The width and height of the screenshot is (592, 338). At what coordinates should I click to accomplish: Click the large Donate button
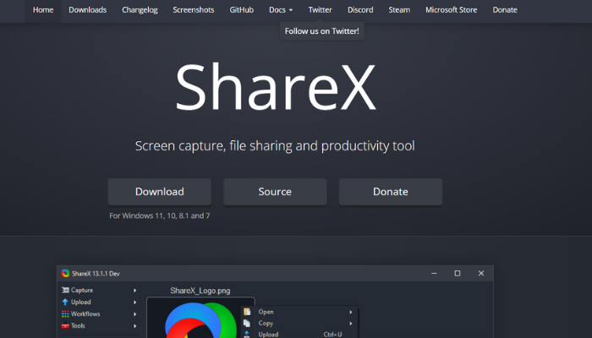pos(391,192)
